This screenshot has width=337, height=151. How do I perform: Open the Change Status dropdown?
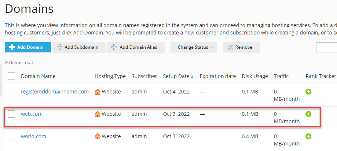coord(194,47)
